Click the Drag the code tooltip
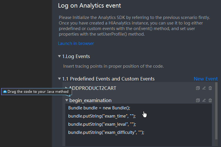 [x=37, y=92]
